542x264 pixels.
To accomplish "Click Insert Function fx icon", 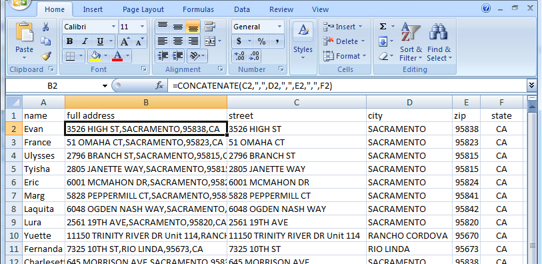I will point(159,85).
